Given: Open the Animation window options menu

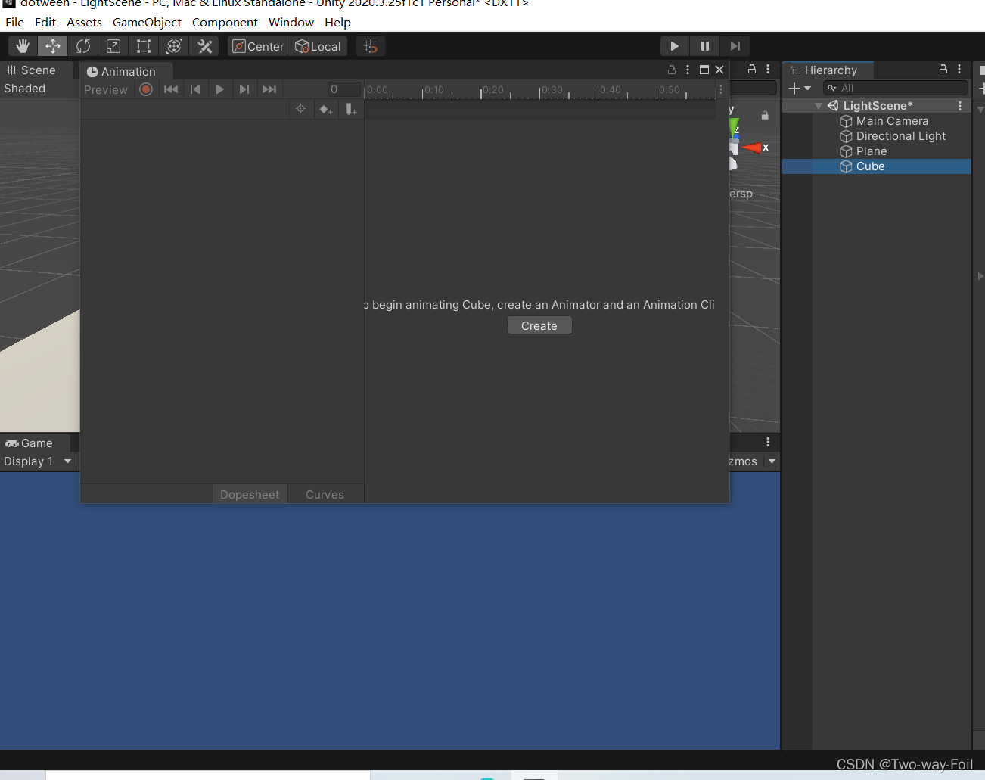Looking at the screenshot, I should (x=688, y=70).
